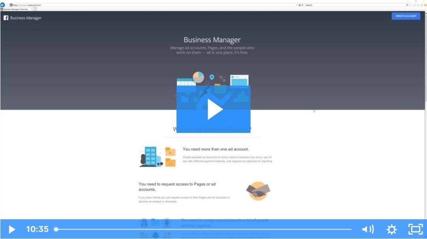The width and height of the screenshot is (427, 239).
Task: Click the yellow smiley feedback icon
Action: pos(425,5)
